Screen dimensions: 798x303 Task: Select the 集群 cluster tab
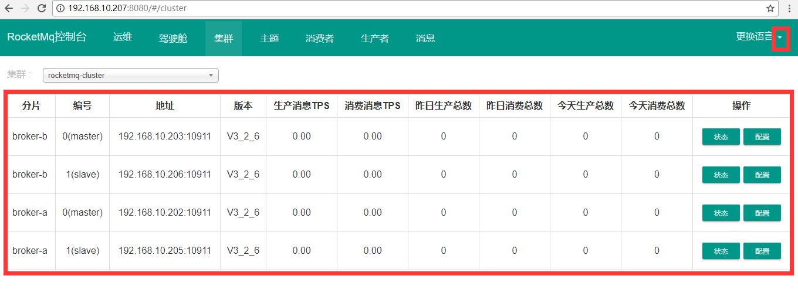[224, 38]
